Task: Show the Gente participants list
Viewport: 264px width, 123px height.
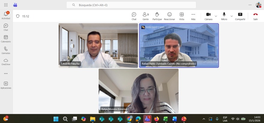Action: [146, 16]
